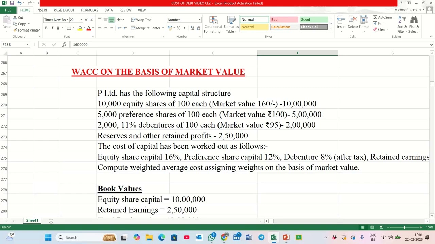
Task: Apply the Calculation cell style
Action: point(284,27)
